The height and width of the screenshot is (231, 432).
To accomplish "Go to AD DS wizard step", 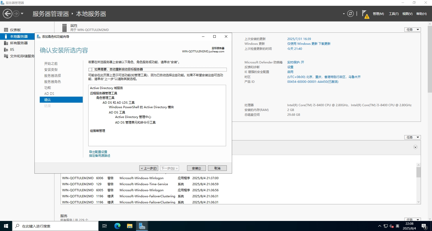I will [x=49, y=94].
